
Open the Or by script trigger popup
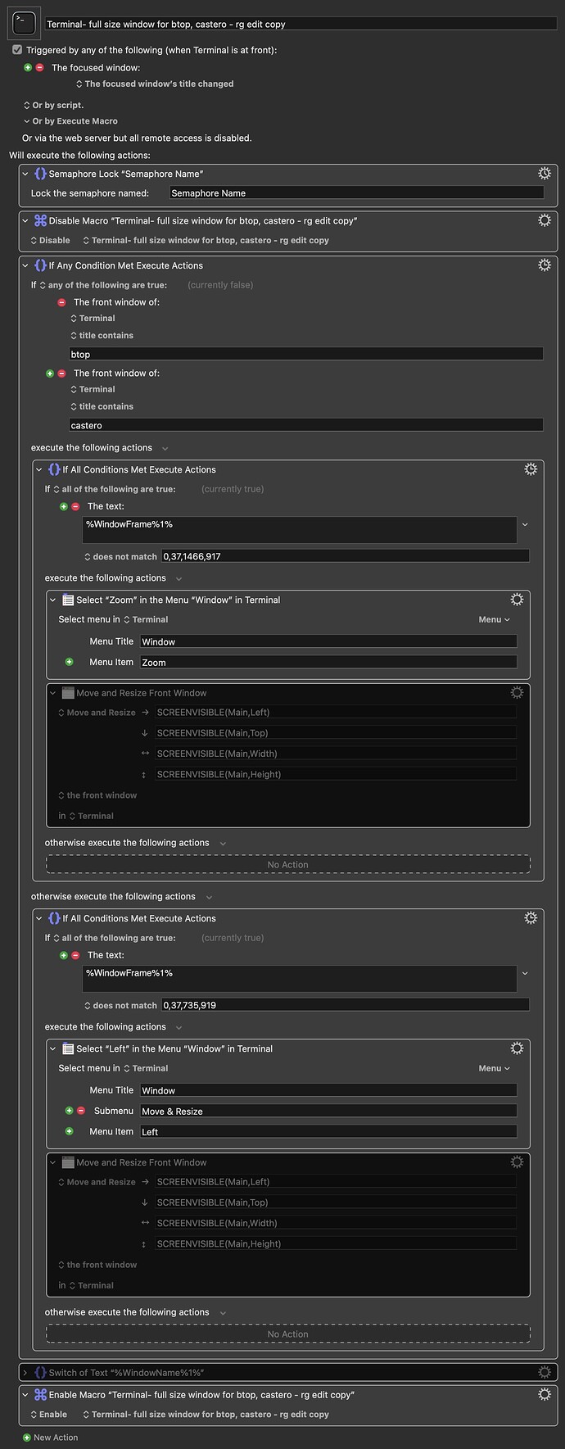53,105
